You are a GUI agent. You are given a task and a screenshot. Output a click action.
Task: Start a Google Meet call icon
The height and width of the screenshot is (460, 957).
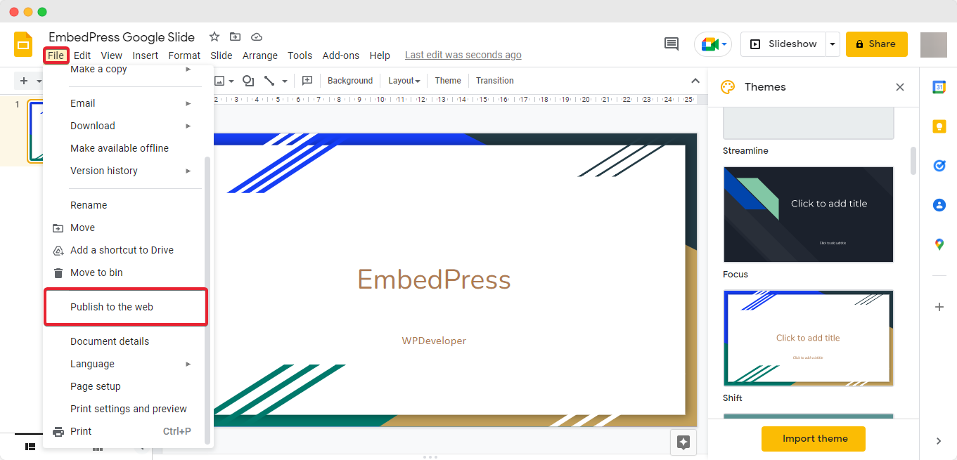click(709, 44)
